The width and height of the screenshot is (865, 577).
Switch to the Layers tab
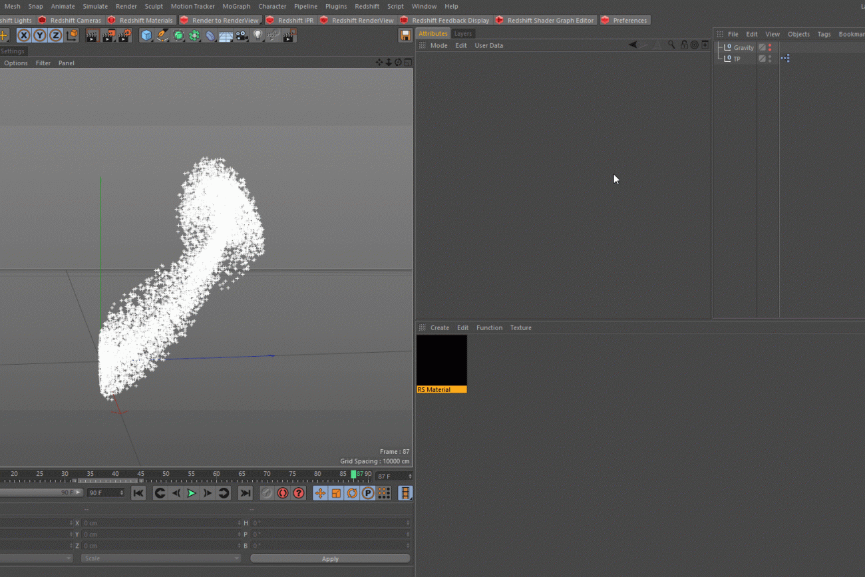(462, 33)
